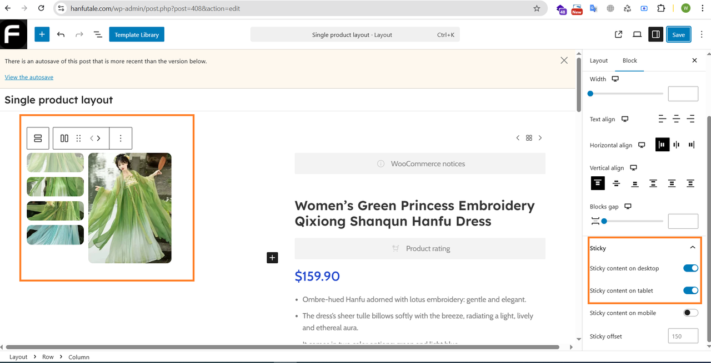The image size is (711, 363).
Task: Open the document overview list view
Action: pyautogui.click(x=98, y=34)
